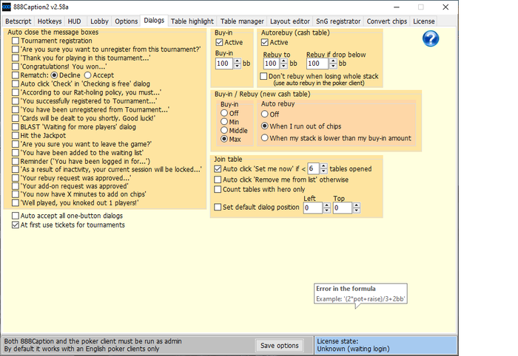518x356 pixels.
Task: Increase Left position value
Action: coord(327,205)
